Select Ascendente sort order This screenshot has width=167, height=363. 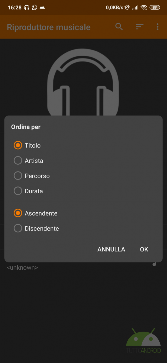18,213
